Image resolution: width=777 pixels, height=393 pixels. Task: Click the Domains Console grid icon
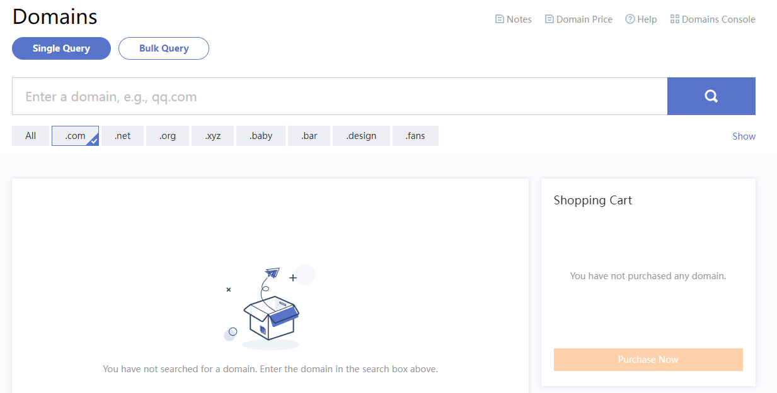674,19
